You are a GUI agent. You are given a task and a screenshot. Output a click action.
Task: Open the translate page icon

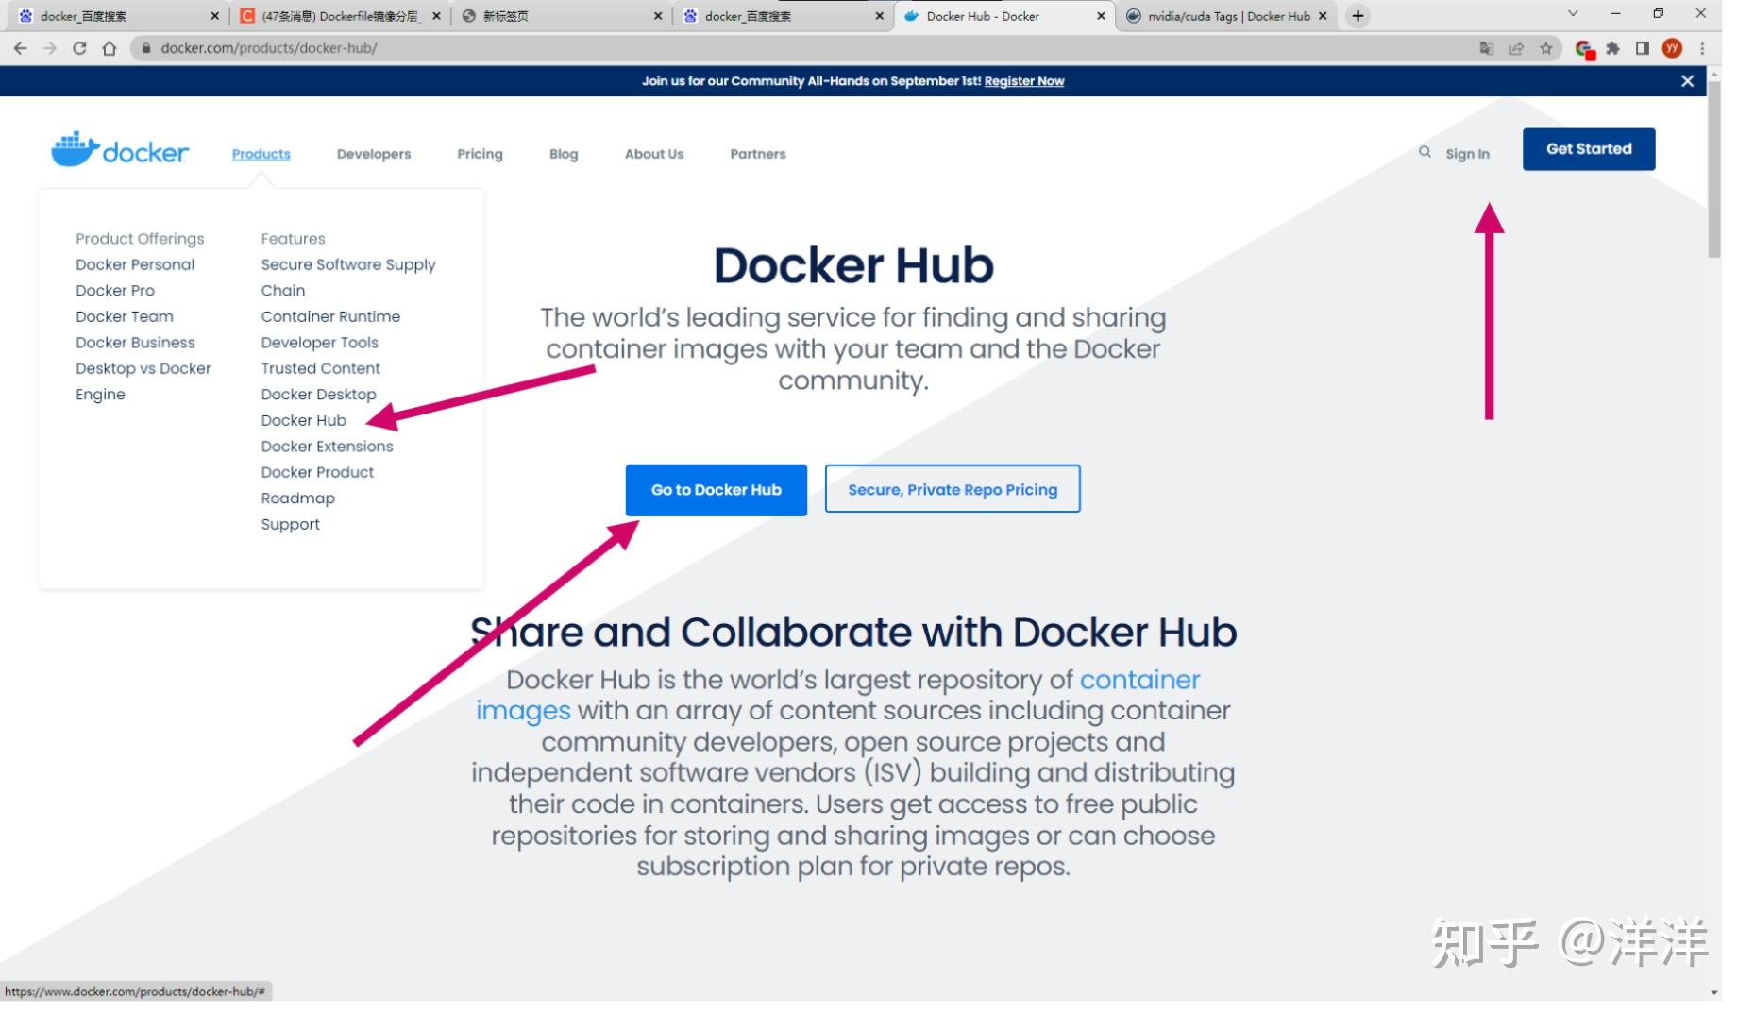[1486, 48]
